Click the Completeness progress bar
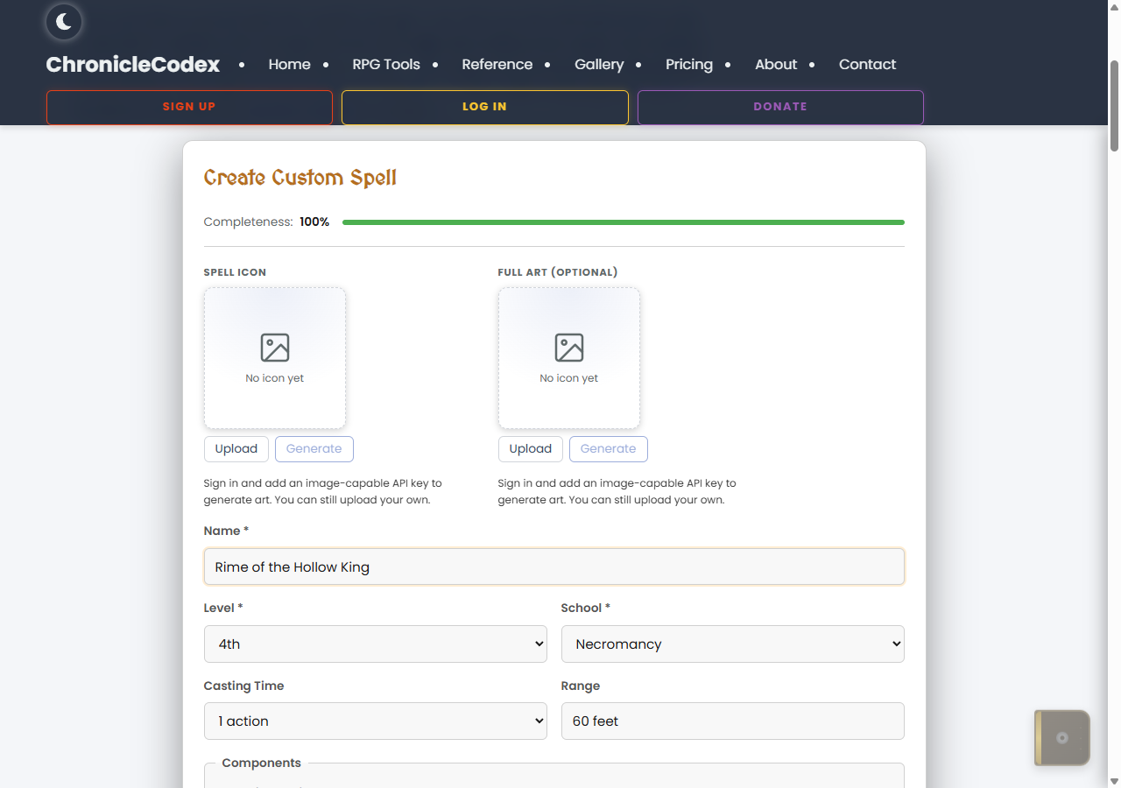Image resolution: width=1121 pixels, height=788 pixels. tap(624, 222)
